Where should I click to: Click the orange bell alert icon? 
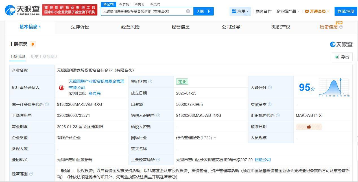click(33, 44)
